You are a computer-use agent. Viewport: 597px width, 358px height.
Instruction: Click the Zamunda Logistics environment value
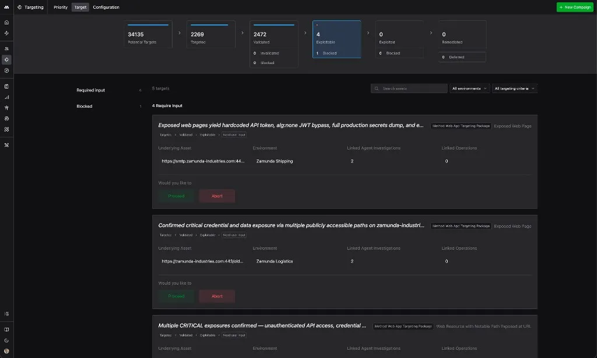pyautogui.click(x=275, y=261)
